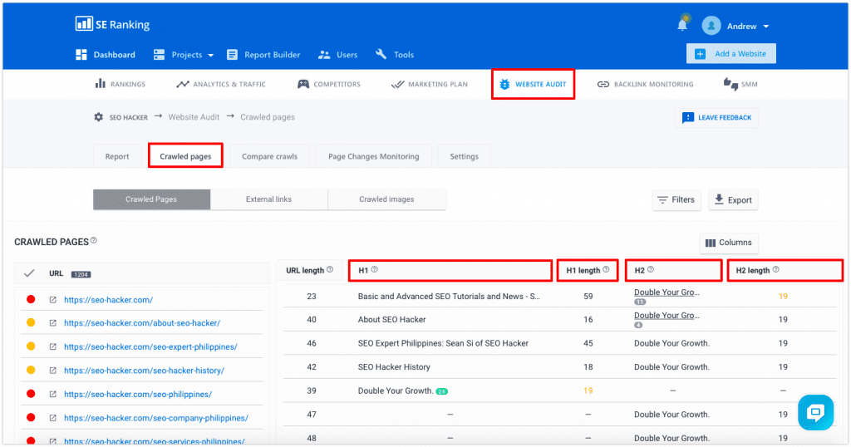Open Analytics & Traffic section
Viewport: 851px width, 447px height.
pos(221,84)
